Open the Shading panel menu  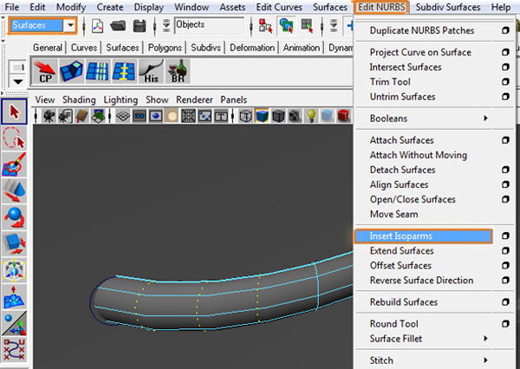(79, 100)
